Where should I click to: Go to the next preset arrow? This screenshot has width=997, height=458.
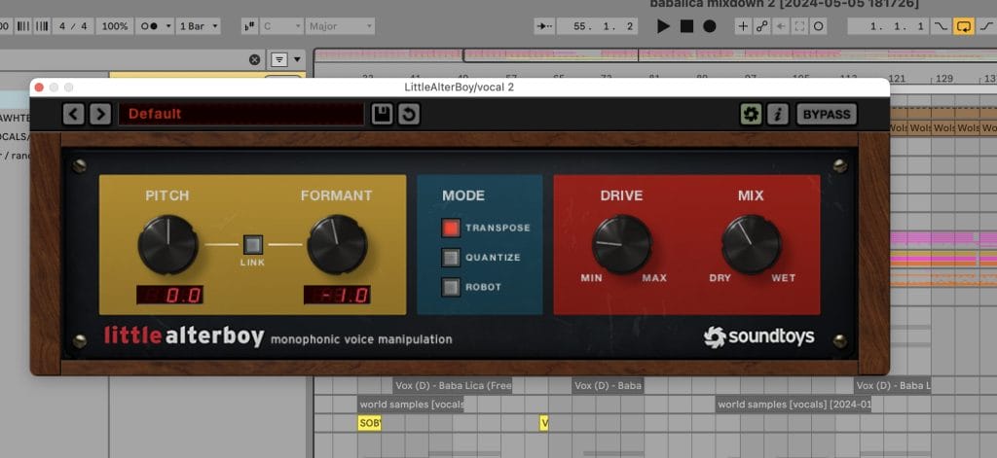tap(99, 115)
